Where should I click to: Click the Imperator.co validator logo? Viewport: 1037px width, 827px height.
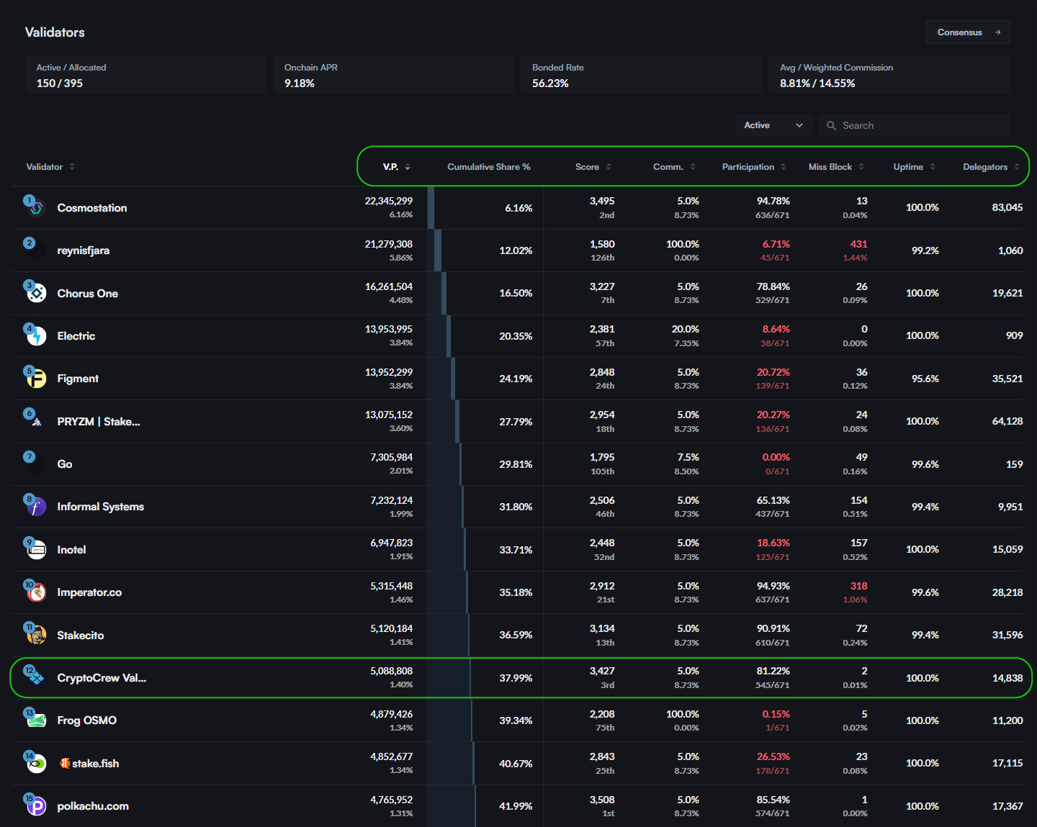[37, 592]
